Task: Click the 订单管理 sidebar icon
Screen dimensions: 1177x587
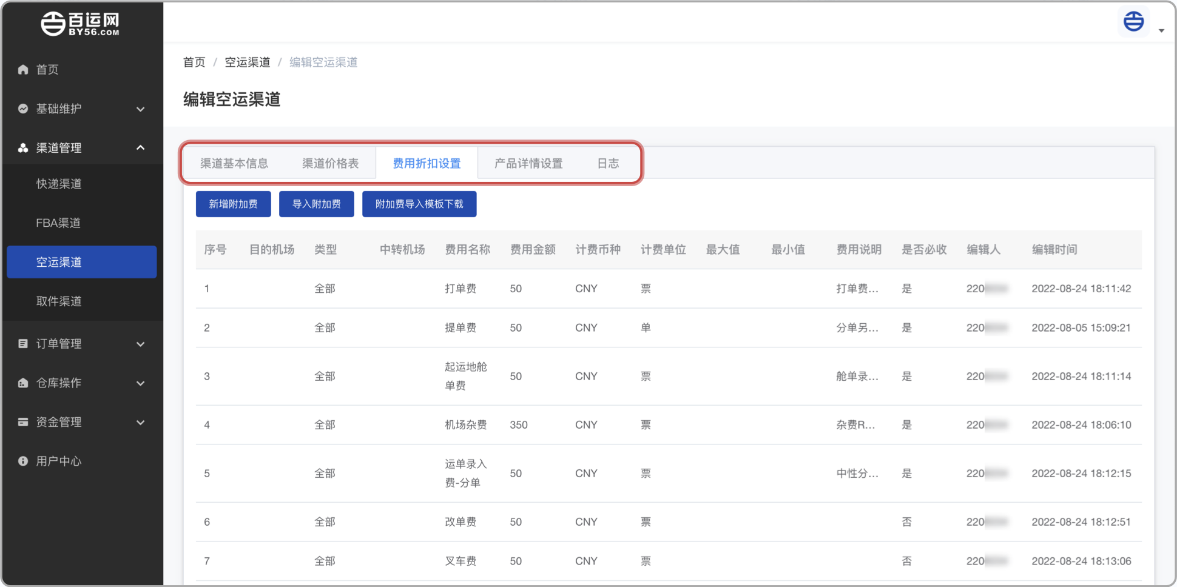Action: point(23,344)
